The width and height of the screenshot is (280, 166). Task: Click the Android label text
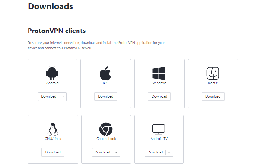click(52, 83)
